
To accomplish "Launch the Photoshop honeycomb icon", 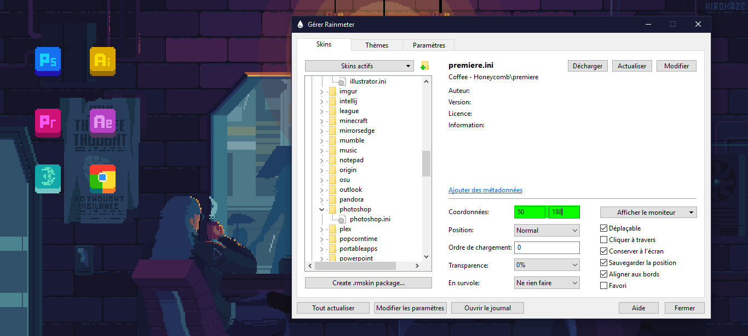I will tap(48, 61).
